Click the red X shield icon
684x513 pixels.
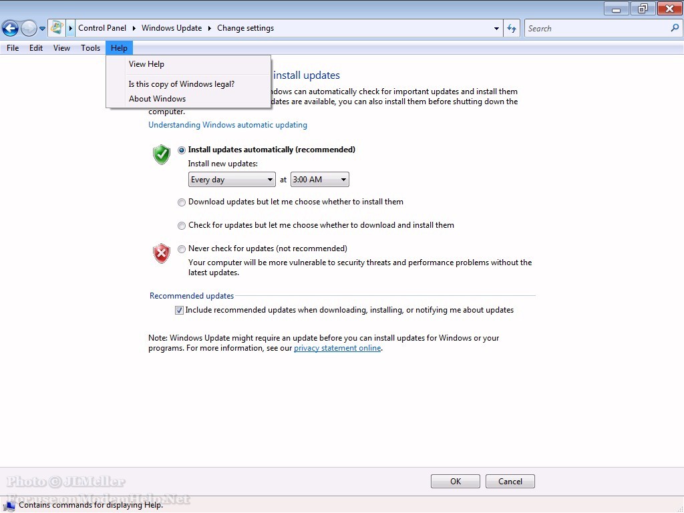162,253
